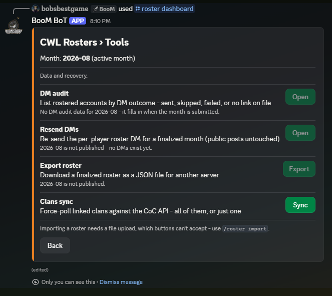
Task: Click the 8:10 PM timestamp
Action: tap(100, 21)
